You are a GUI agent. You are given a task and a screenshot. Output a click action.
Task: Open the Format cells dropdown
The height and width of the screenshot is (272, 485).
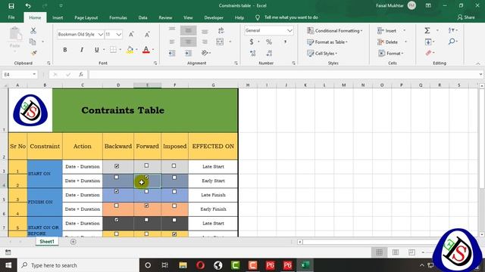tap(391, 54)
